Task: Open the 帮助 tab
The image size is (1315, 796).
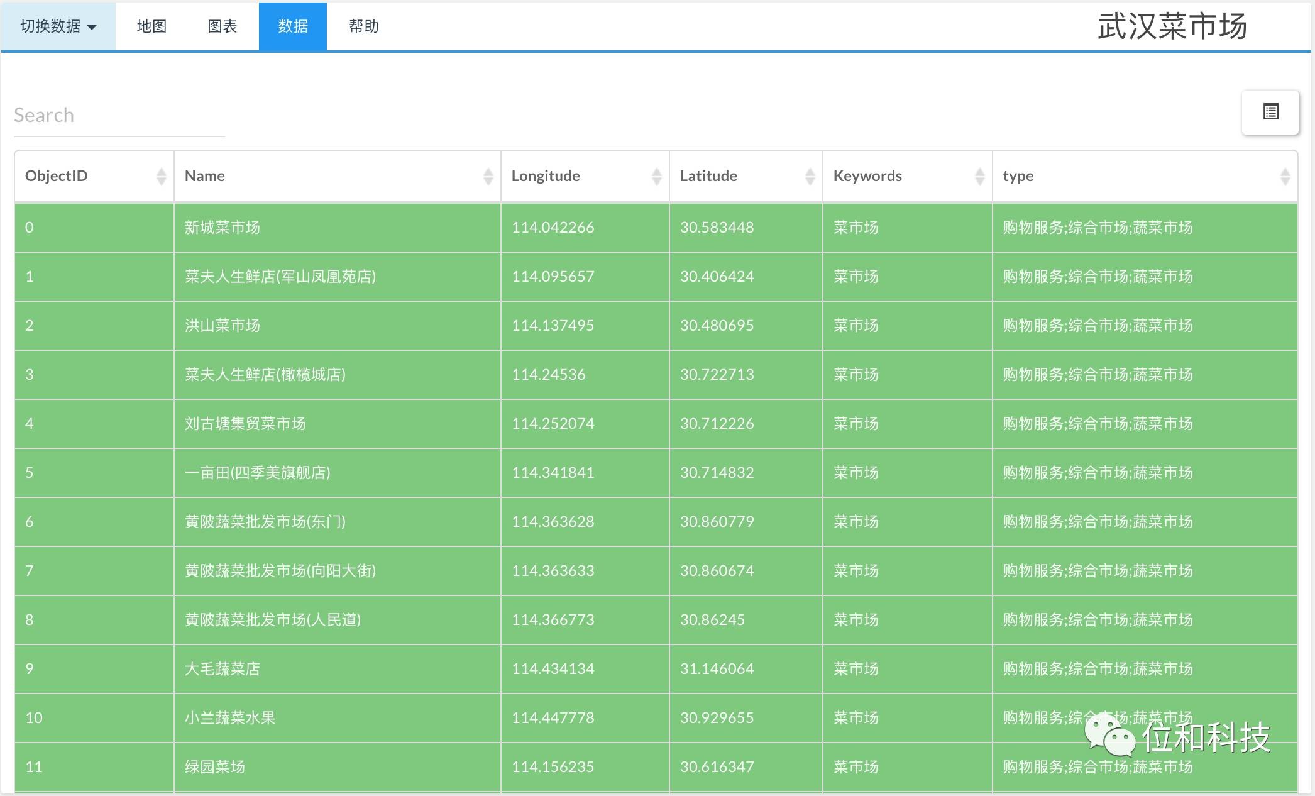Action: click(x=363, y=26)
